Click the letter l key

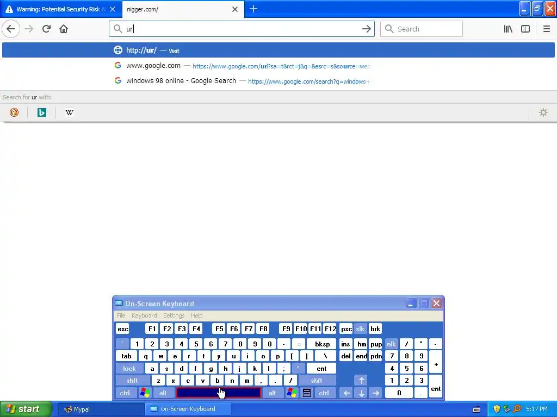point(269,369)
